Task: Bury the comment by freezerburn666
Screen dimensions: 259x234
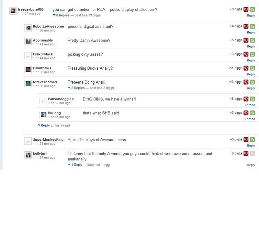Action: (246, 9)
